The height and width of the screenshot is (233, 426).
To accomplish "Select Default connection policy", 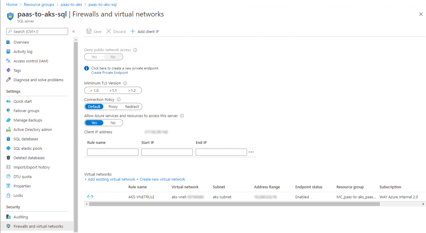I will click(94, 107).
